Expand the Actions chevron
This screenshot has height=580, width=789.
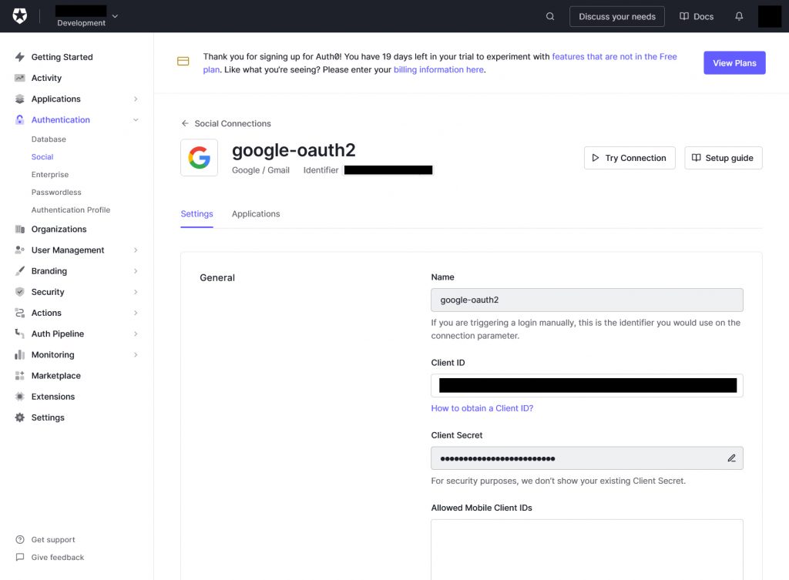136,313
